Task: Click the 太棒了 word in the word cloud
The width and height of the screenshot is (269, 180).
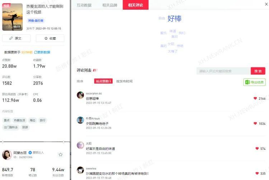Action: coord(173,51)
